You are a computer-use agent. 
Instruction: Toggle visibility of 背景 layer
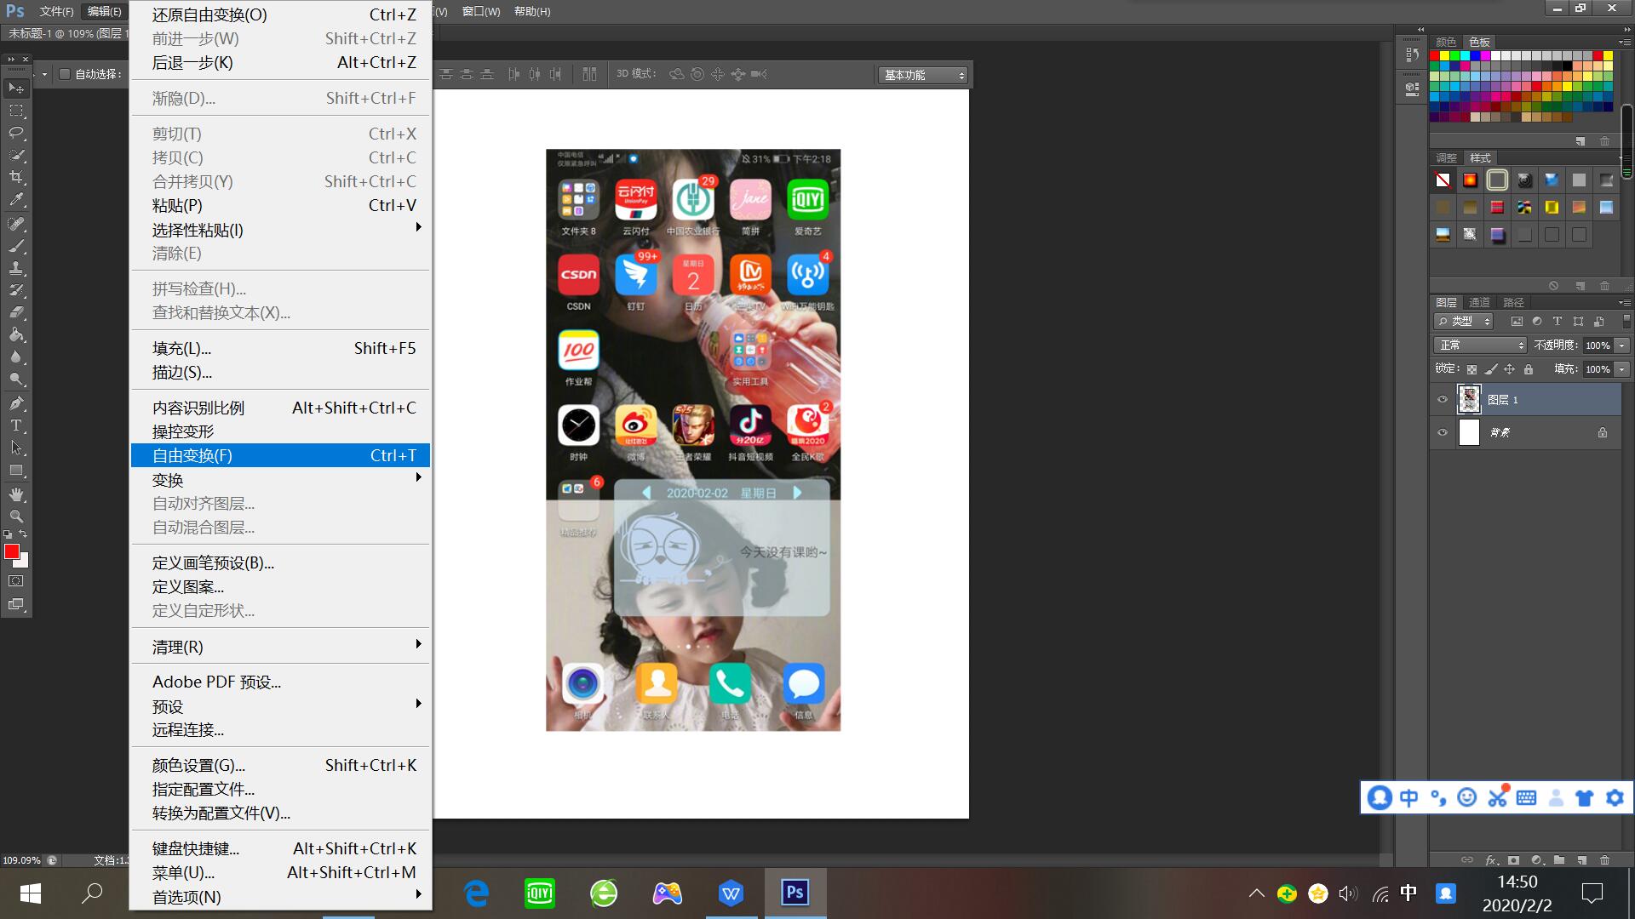[1443, 432]
